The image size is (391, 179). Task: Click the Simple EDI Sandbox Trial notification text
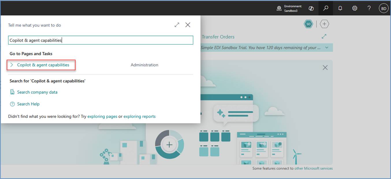click(x=260, y=47)
